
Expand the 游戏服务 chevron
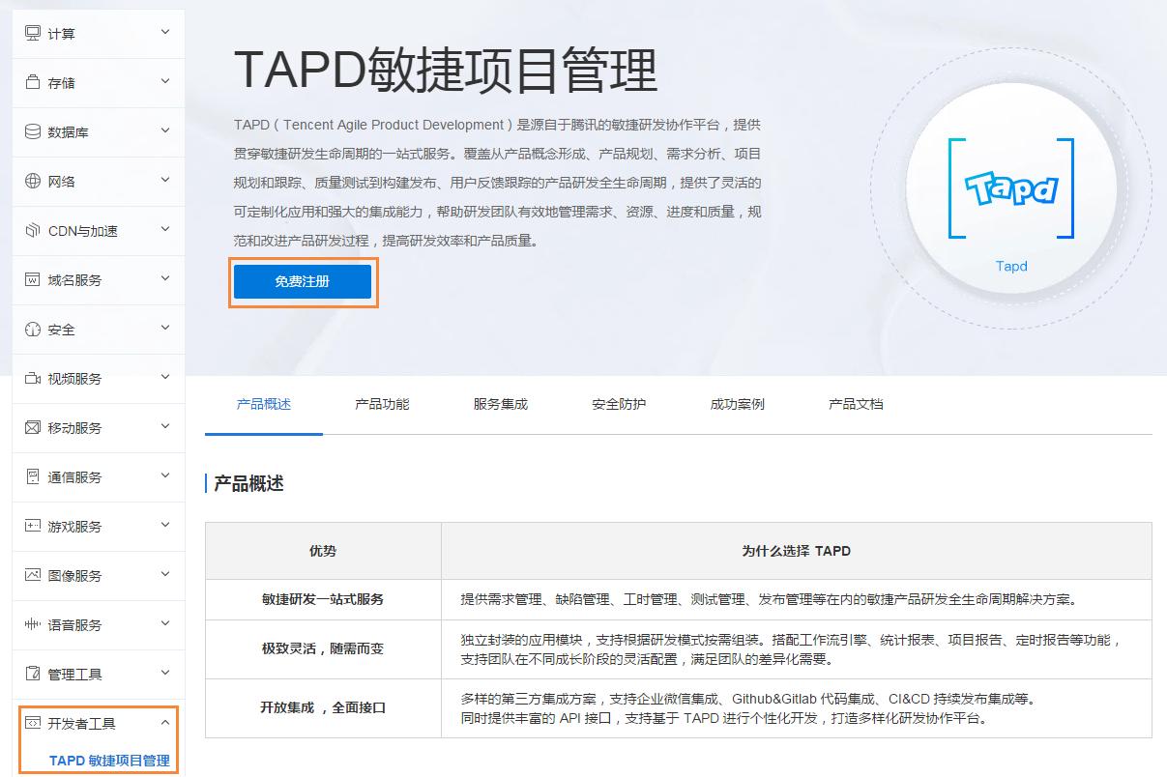click(165, 525)
